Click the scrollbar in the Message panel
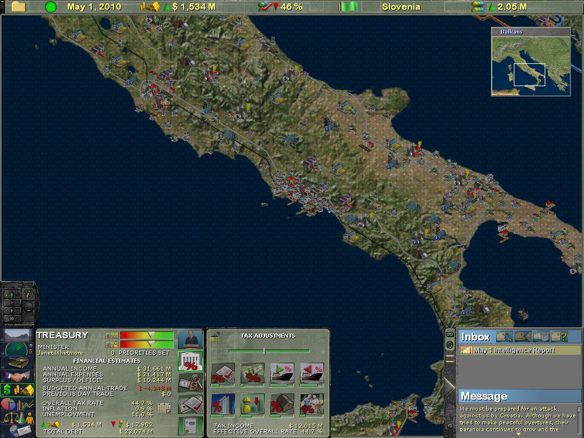 tap(579, 411)
